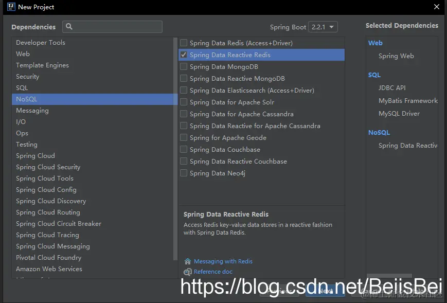Viewport: 447px width, 303px height.
Task: Open the Messaging with Redis guide link
Action: 223,261
